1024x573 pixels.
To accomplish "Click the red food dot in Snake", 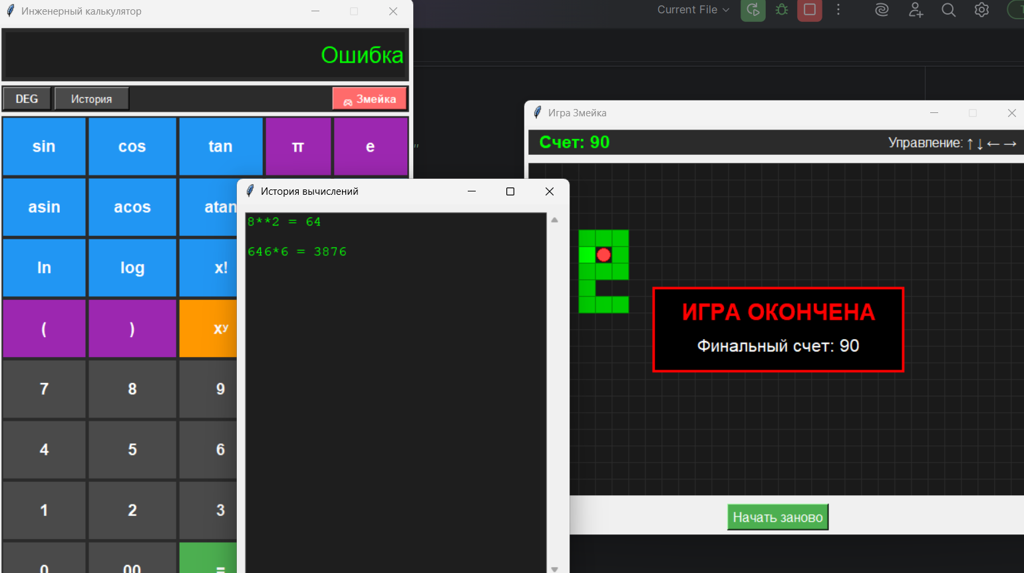I will coord(603,255).
